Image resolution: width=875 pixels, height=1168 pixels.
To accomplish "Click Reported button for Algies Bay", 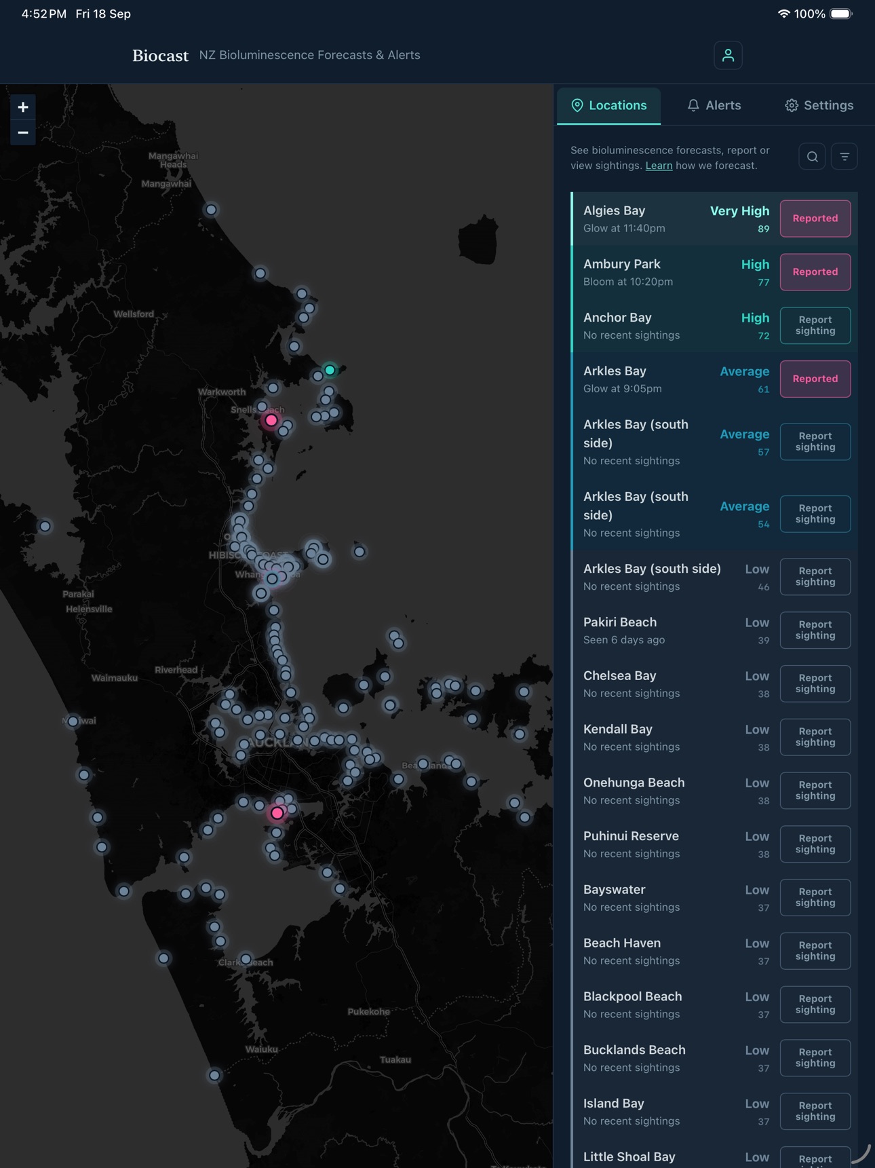I will [815, 219].
